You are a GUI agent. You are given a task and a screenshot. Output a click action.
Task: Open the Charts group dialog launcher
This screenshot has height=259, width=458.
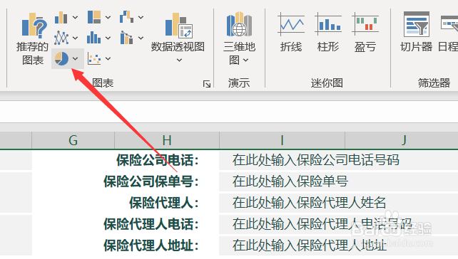(x=207, y=84)
